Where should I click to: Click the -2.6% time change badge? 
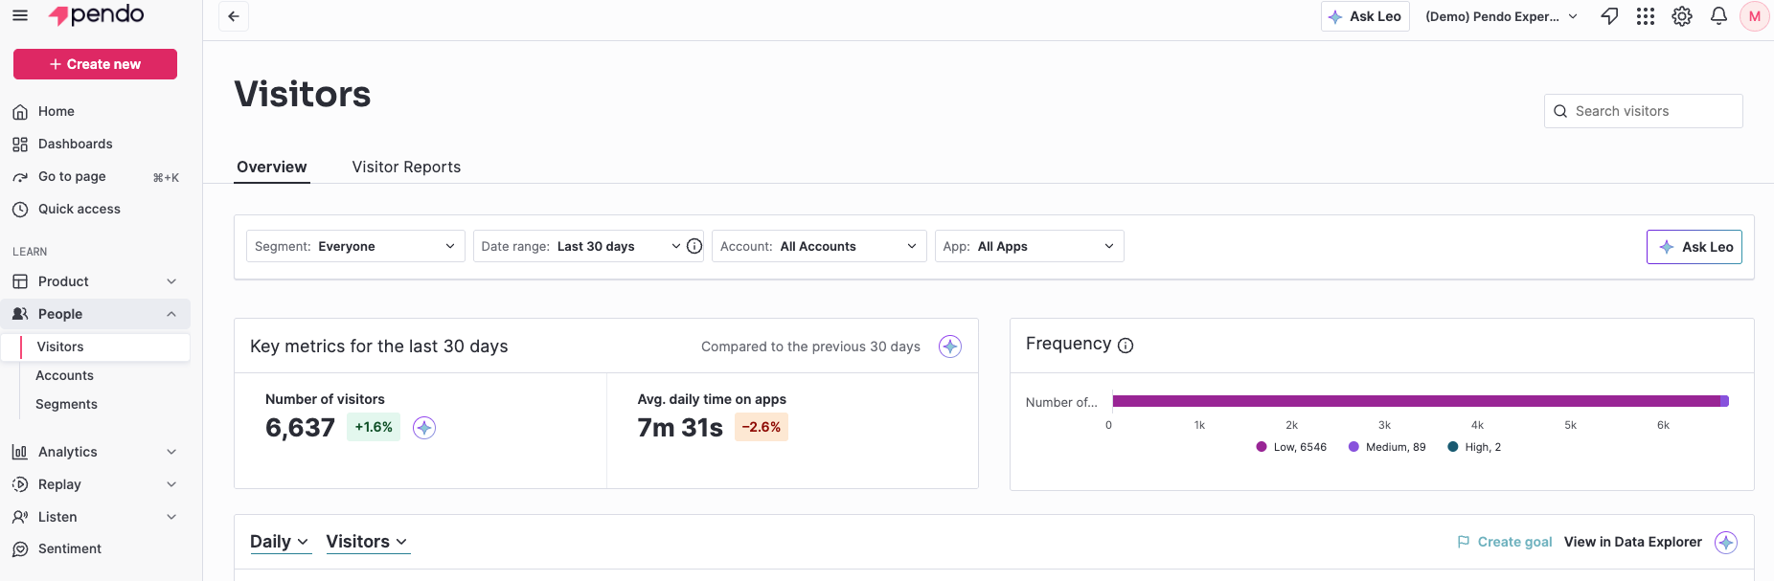[x=762, y=427]
